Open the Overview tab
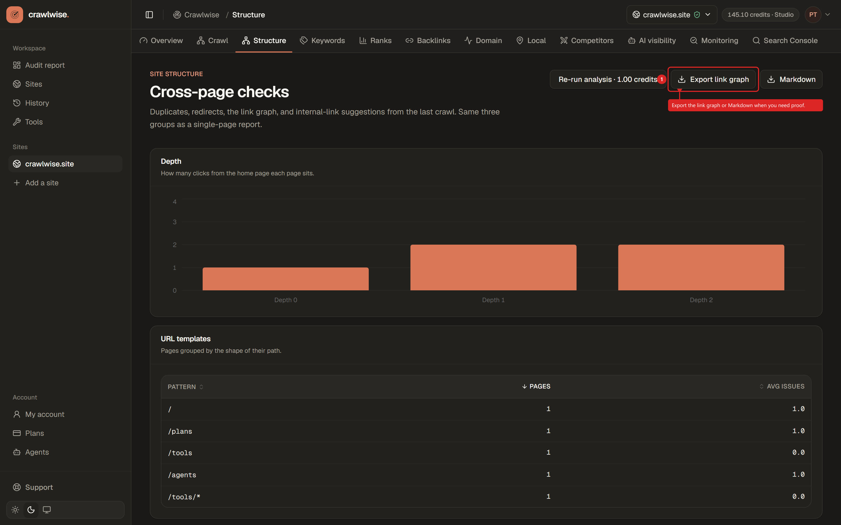 [x=161, y=41]
